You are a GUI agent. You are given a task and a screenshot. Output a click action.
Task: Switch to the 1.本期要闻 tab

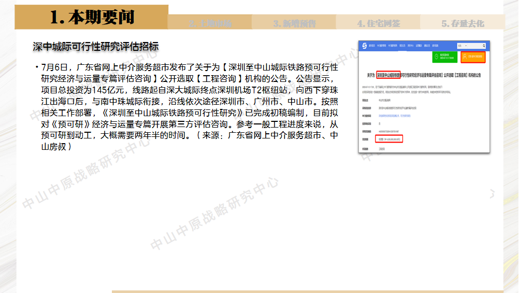(92, 18)
